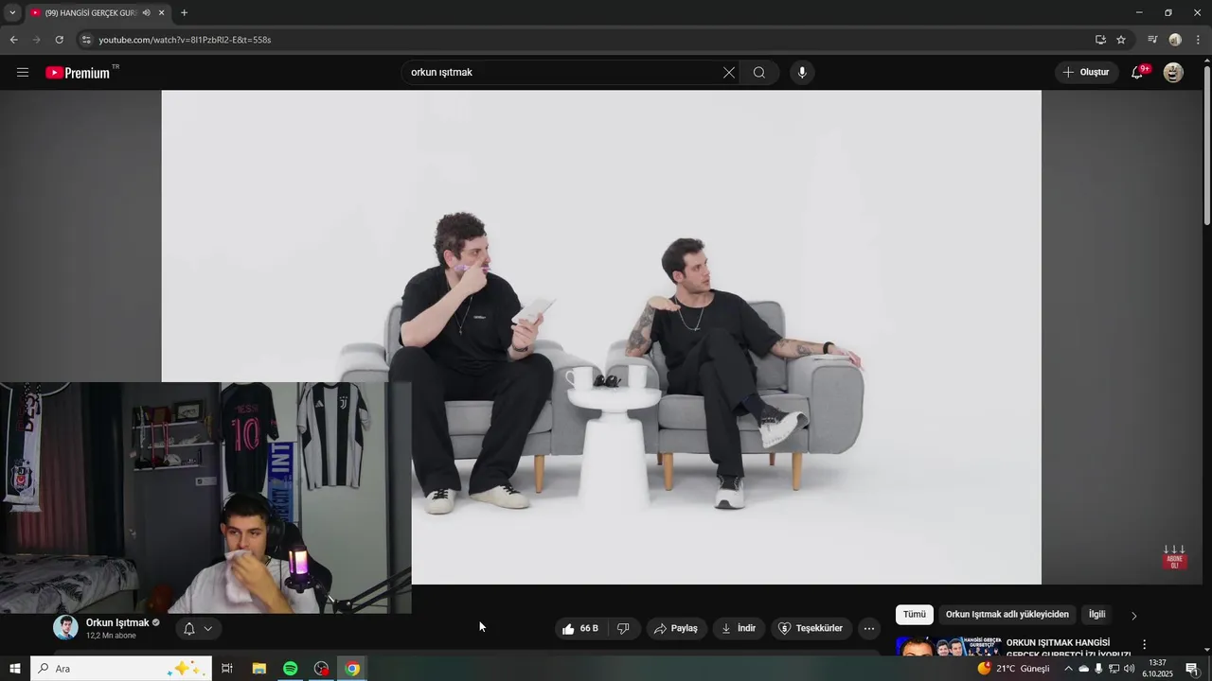Open more actions three-dot menu under video
1212x681 pixels.
(x=869, y=628)
